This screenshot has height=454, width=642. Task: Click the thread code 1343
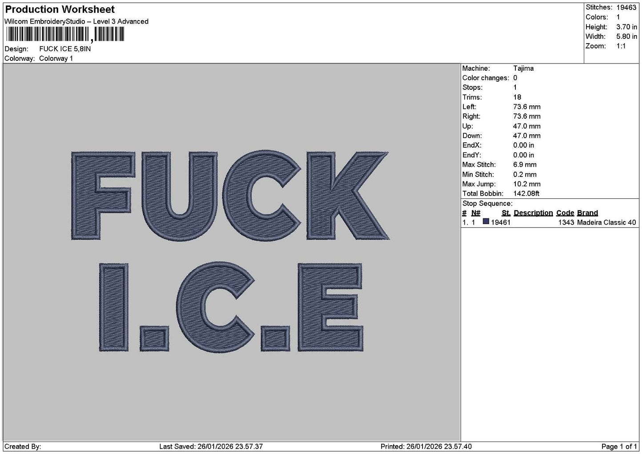coord(566,223)
